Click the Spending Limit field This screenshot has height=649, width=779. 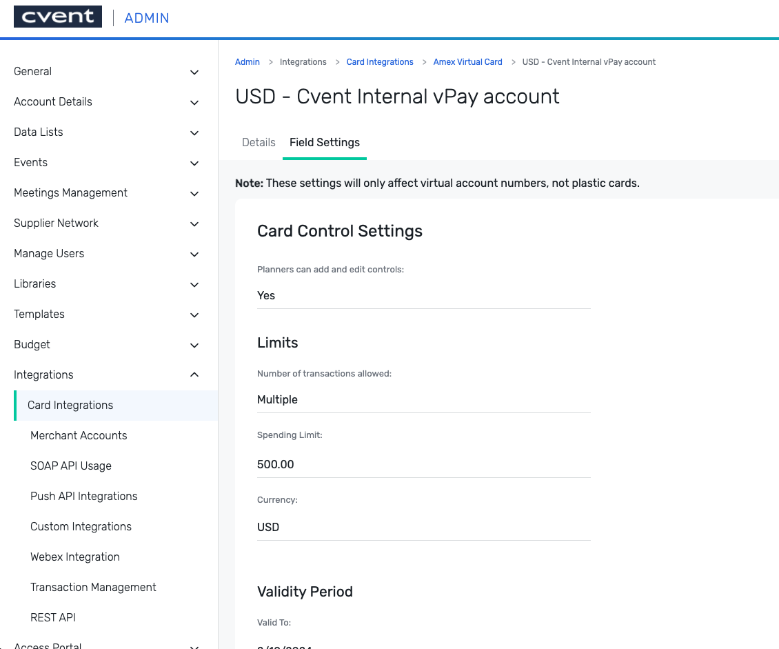423,465
